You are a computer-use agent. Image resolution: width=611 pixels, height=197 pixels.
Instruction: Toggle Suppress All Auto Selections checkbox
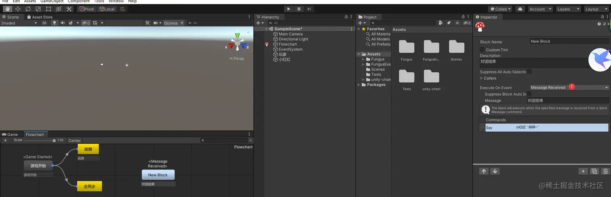[x=529, y=72]
